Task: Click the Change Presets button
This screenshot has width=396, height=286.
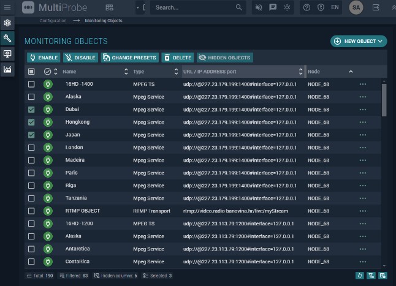Action: click(129, 58)
